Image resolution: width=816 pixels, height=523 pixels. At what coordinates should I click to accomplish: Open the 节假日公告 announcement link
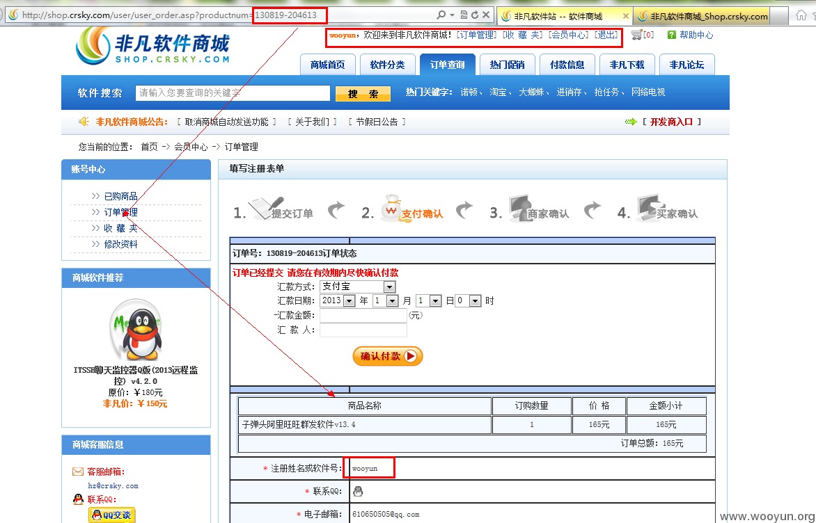click(x=377, y=122)
